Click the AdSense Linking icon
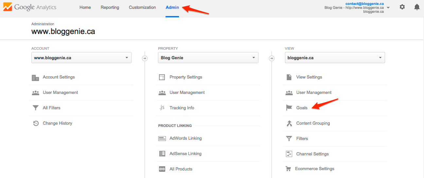The height and width of the screenshot is (178, 424). (x=162, y=153)
